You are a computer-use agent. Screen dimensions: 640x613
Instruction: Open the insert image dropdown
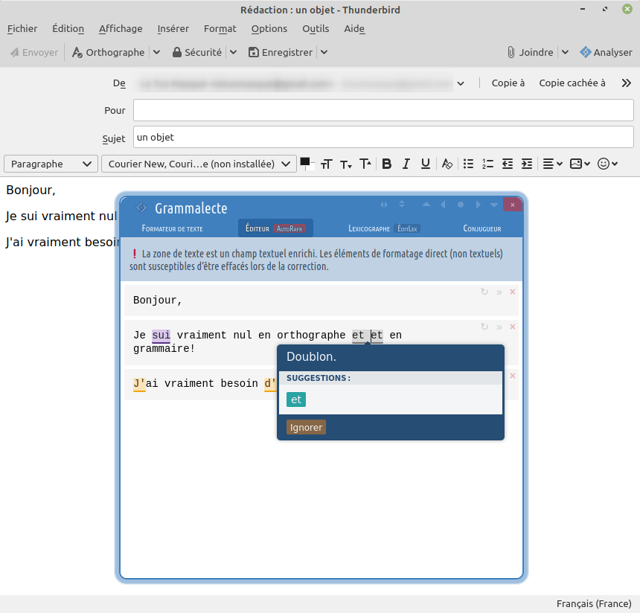[580, 164]
